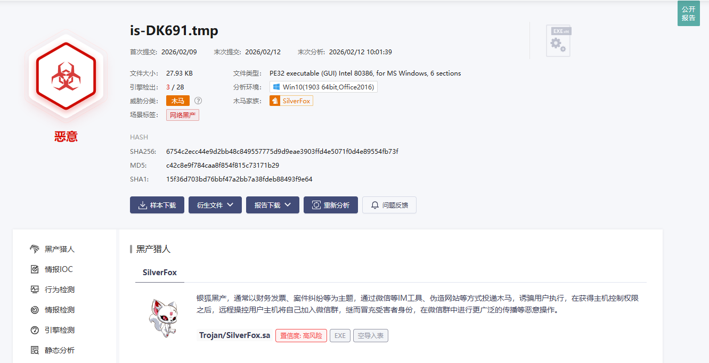709x363 pixels.
Task: Click the 引擎检测 sidebar icon
Action: point(35,330)
